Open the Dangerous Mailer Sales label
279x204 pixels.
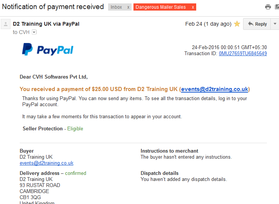tap(161, 7)
